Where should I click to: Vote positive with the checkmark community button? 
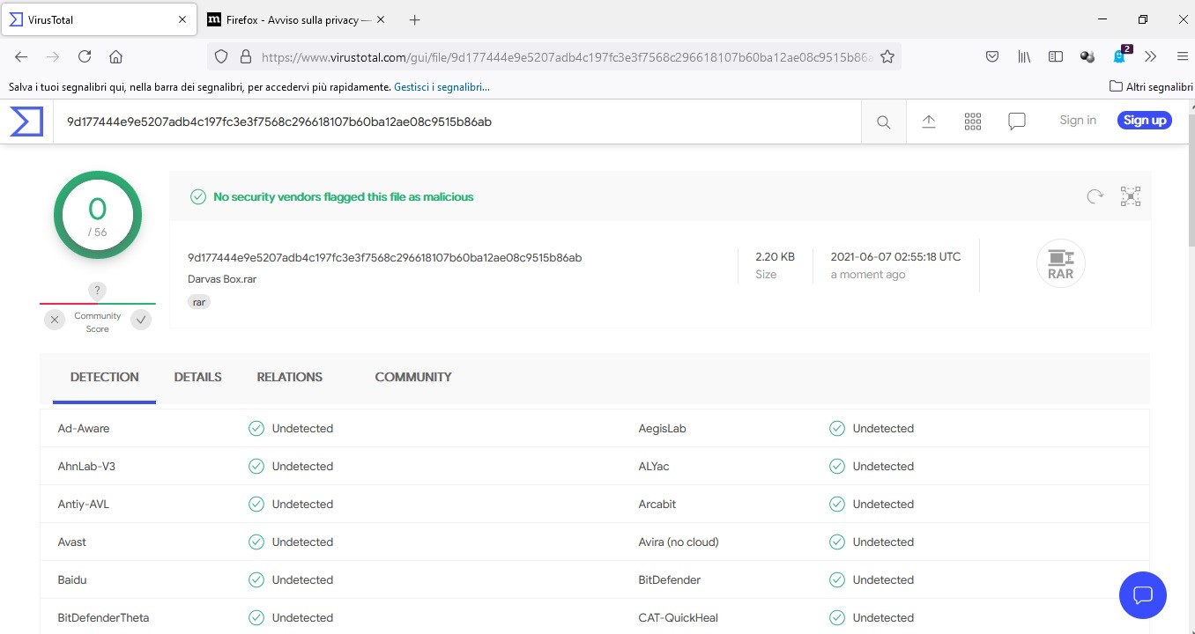141,321
